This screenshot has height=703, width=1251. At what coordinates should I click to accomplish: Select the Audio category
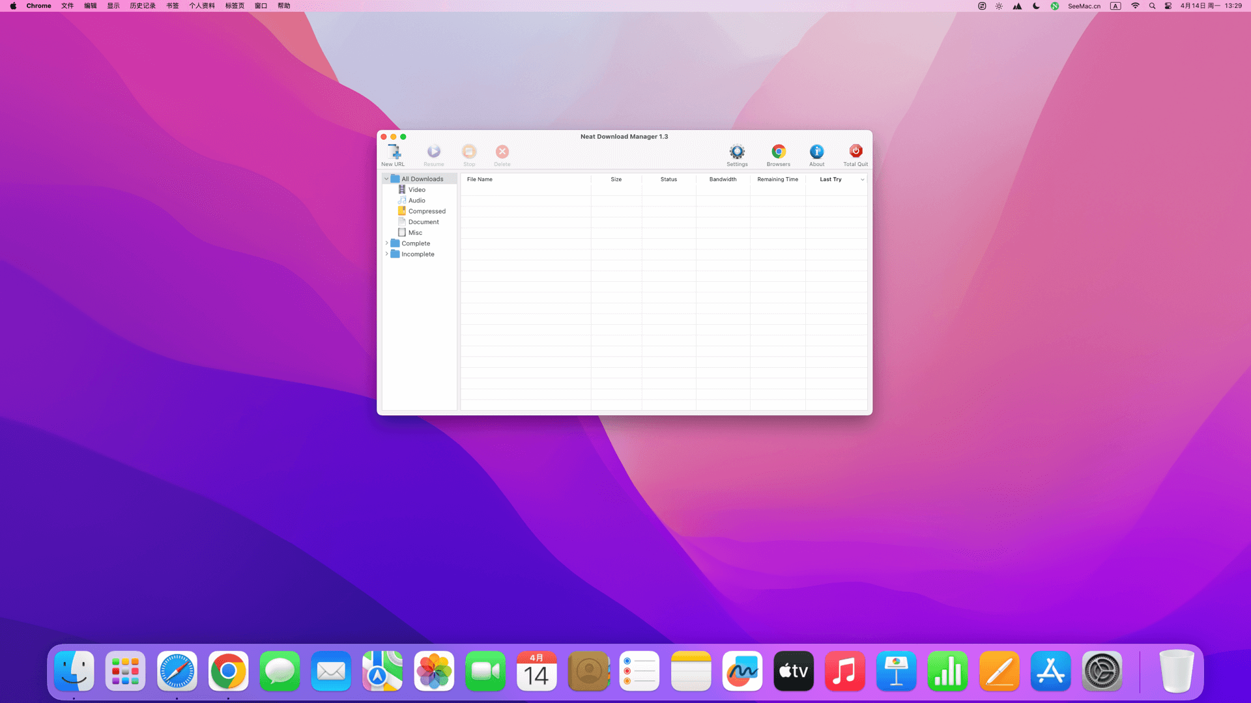[x=417, y=200]
